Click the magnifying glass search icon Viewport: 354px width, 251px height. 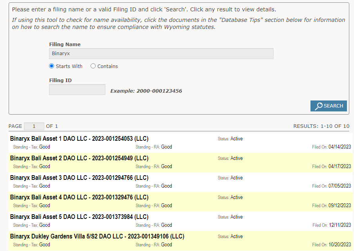click(319, 106)
